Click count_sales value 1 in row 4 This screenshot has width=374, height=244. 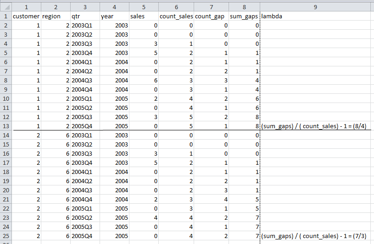pos(176,44)
